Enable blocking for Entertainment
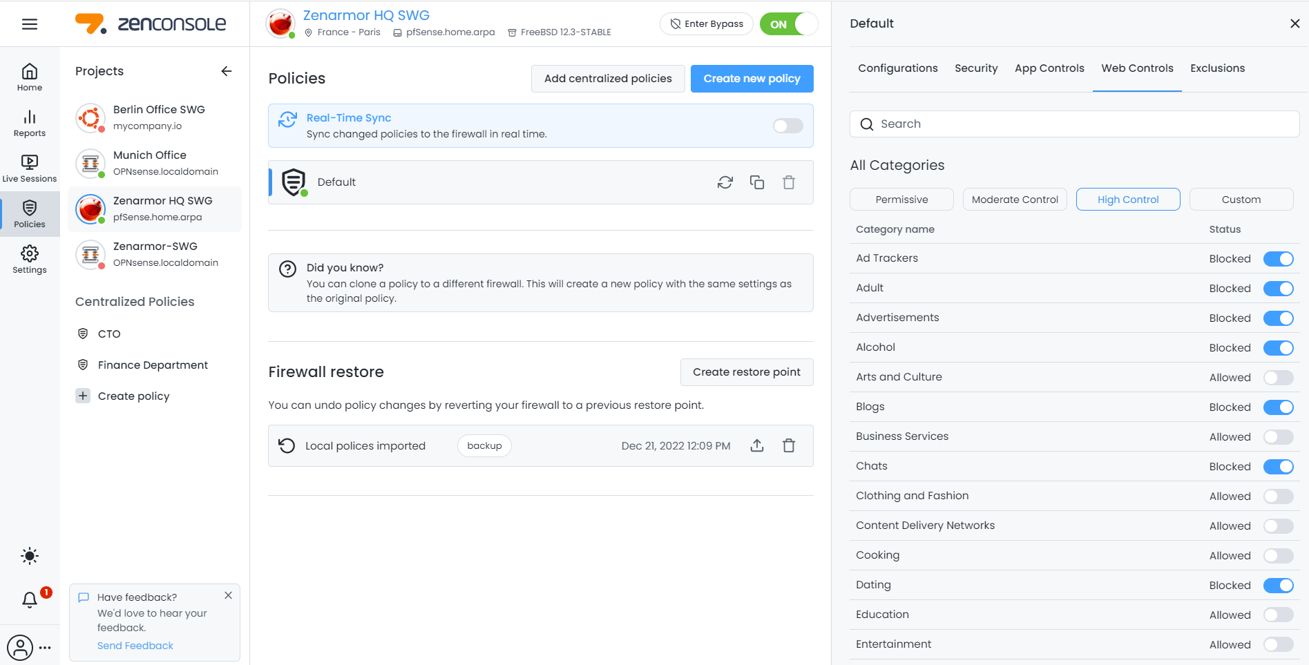This screenshot has width=1309, height=665. click(1279, 645)
